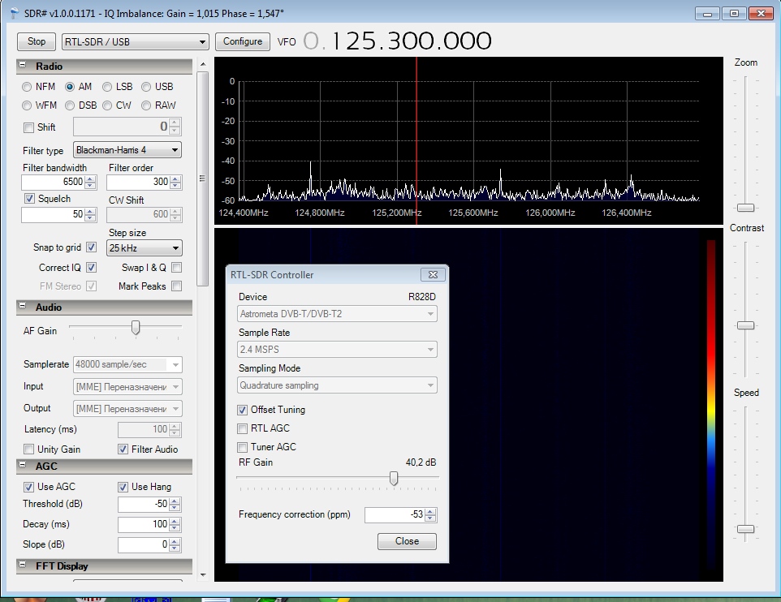The width and height of the screenshot is (781, 602).
Task: Click the Frequency correction ppm field
Action: [395, 515]
